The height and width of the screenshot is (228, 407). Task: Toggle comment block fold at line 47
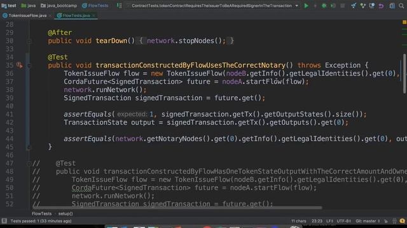(29, 163)
